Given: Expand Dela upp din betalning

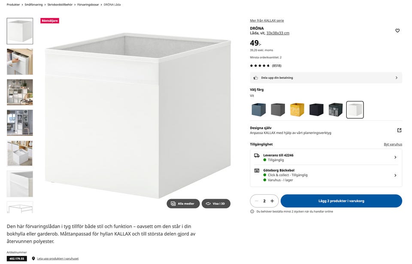Looking at the screenshot, I should pos(326,78).
